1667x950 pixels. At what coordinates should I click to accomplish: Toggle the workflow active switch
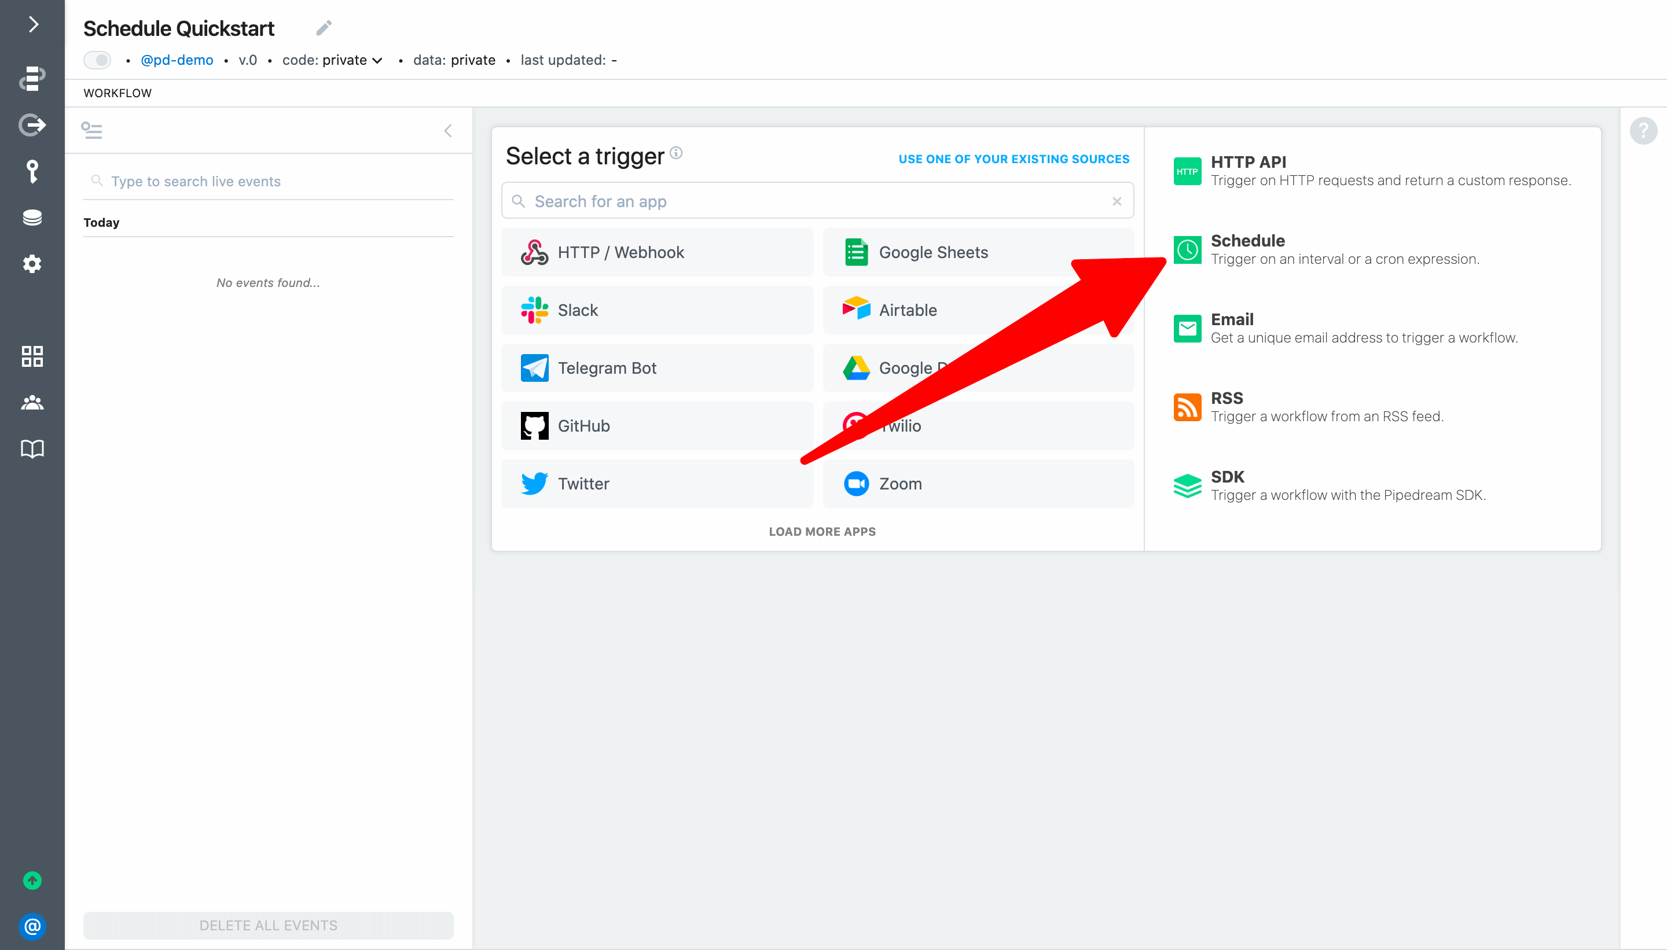point(97,60)
